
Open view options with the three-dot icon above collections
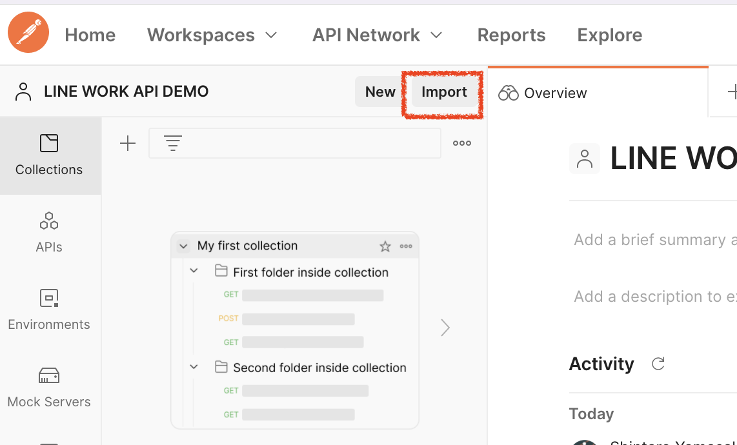pos(461,143)
